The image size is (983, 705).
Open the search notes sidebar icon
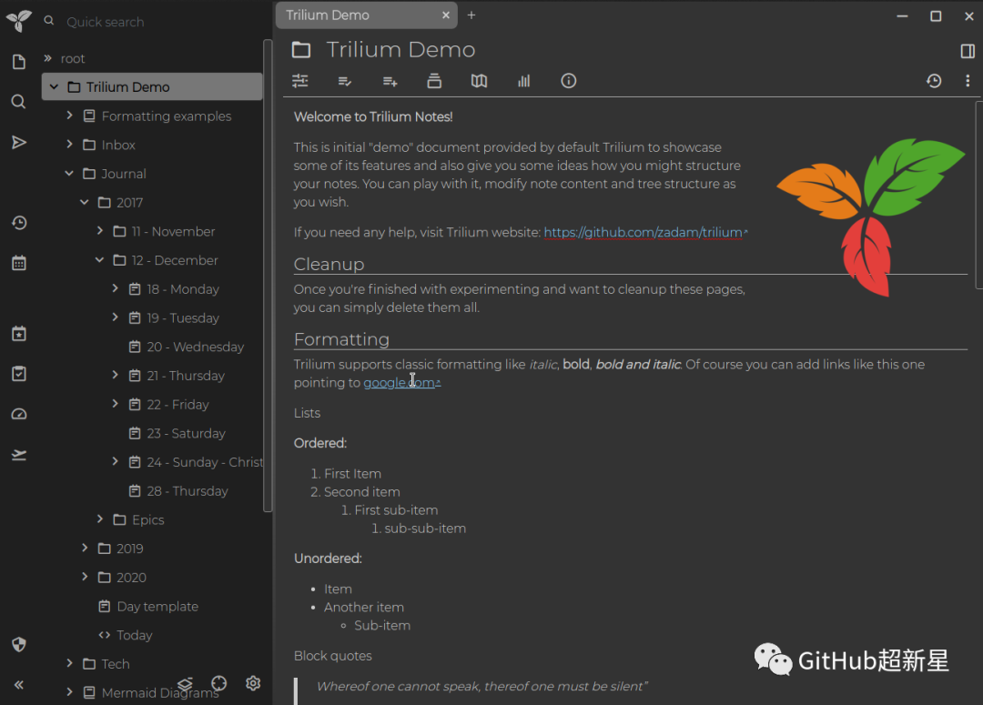(x=19, y=102)
